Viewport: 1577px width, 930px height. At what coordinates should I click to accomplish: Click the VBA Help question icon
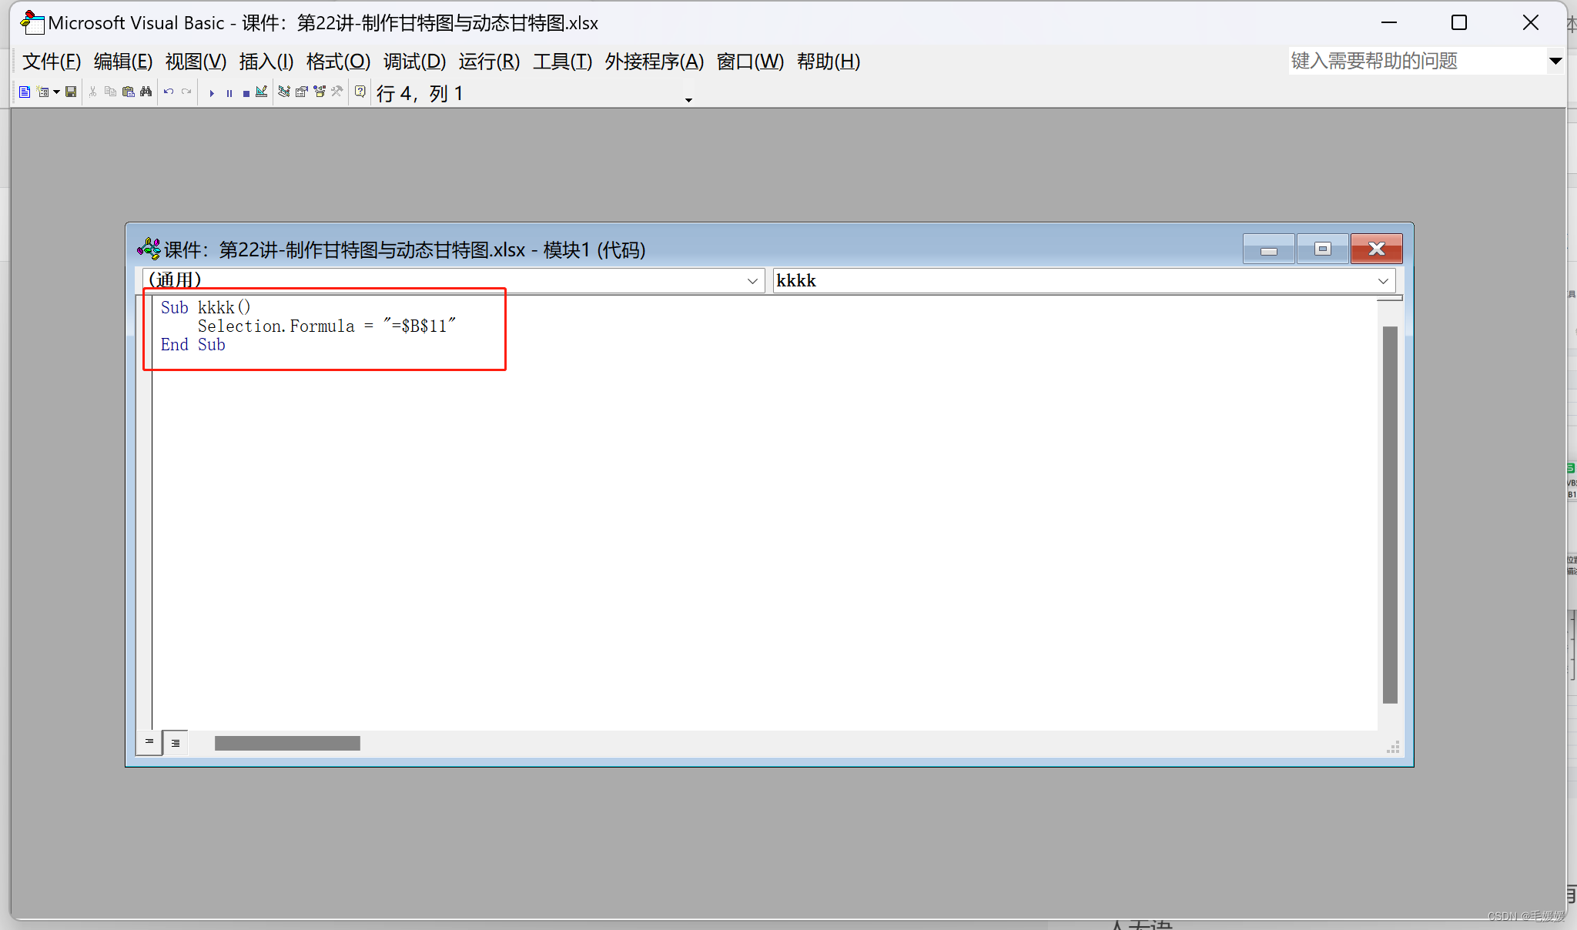pos(360,92)
